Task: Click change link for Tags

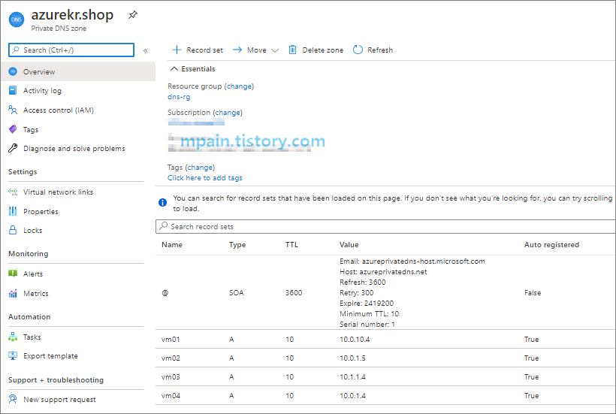Action: 200,168
